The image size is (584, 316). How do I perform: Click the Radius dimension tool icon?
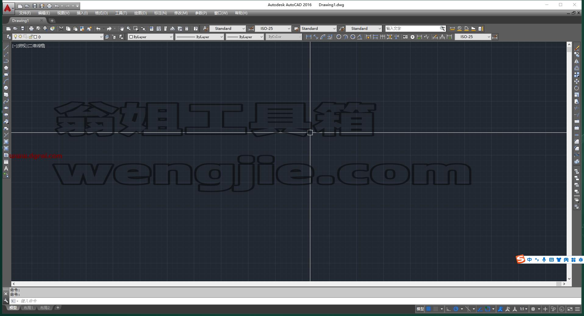338,37
